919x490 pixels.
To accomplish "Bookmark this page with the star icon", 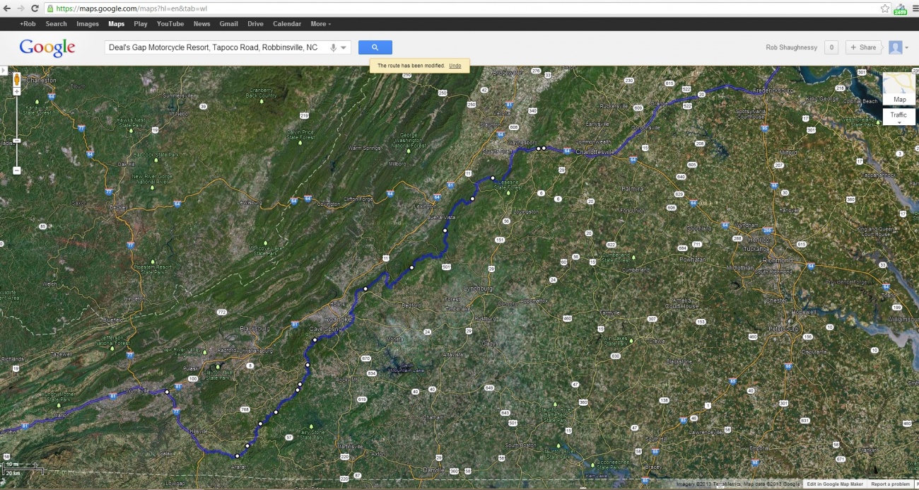I will click(885, 8).
